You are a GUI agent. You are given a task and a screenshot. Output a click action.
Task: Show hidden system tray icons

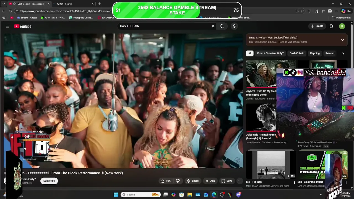(321, 195)
